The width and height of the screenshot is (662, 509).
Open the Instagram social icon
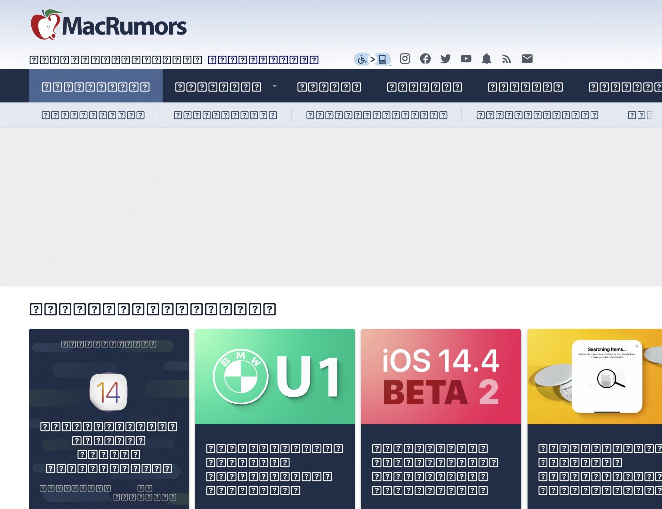(405, 59)
